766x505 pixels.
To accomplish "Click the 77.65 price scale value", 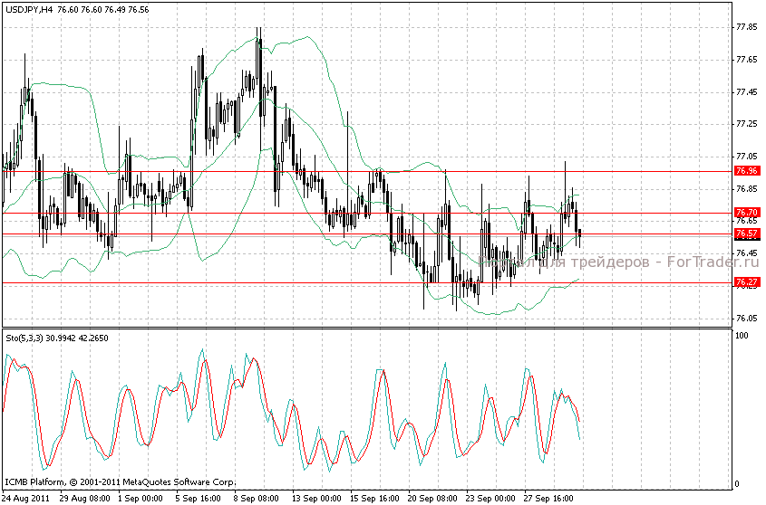I will (746, 60).
